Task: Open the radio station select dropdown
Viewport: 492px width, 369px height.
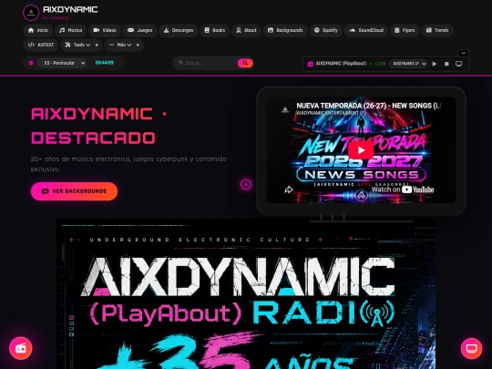Action: (408, 64)
